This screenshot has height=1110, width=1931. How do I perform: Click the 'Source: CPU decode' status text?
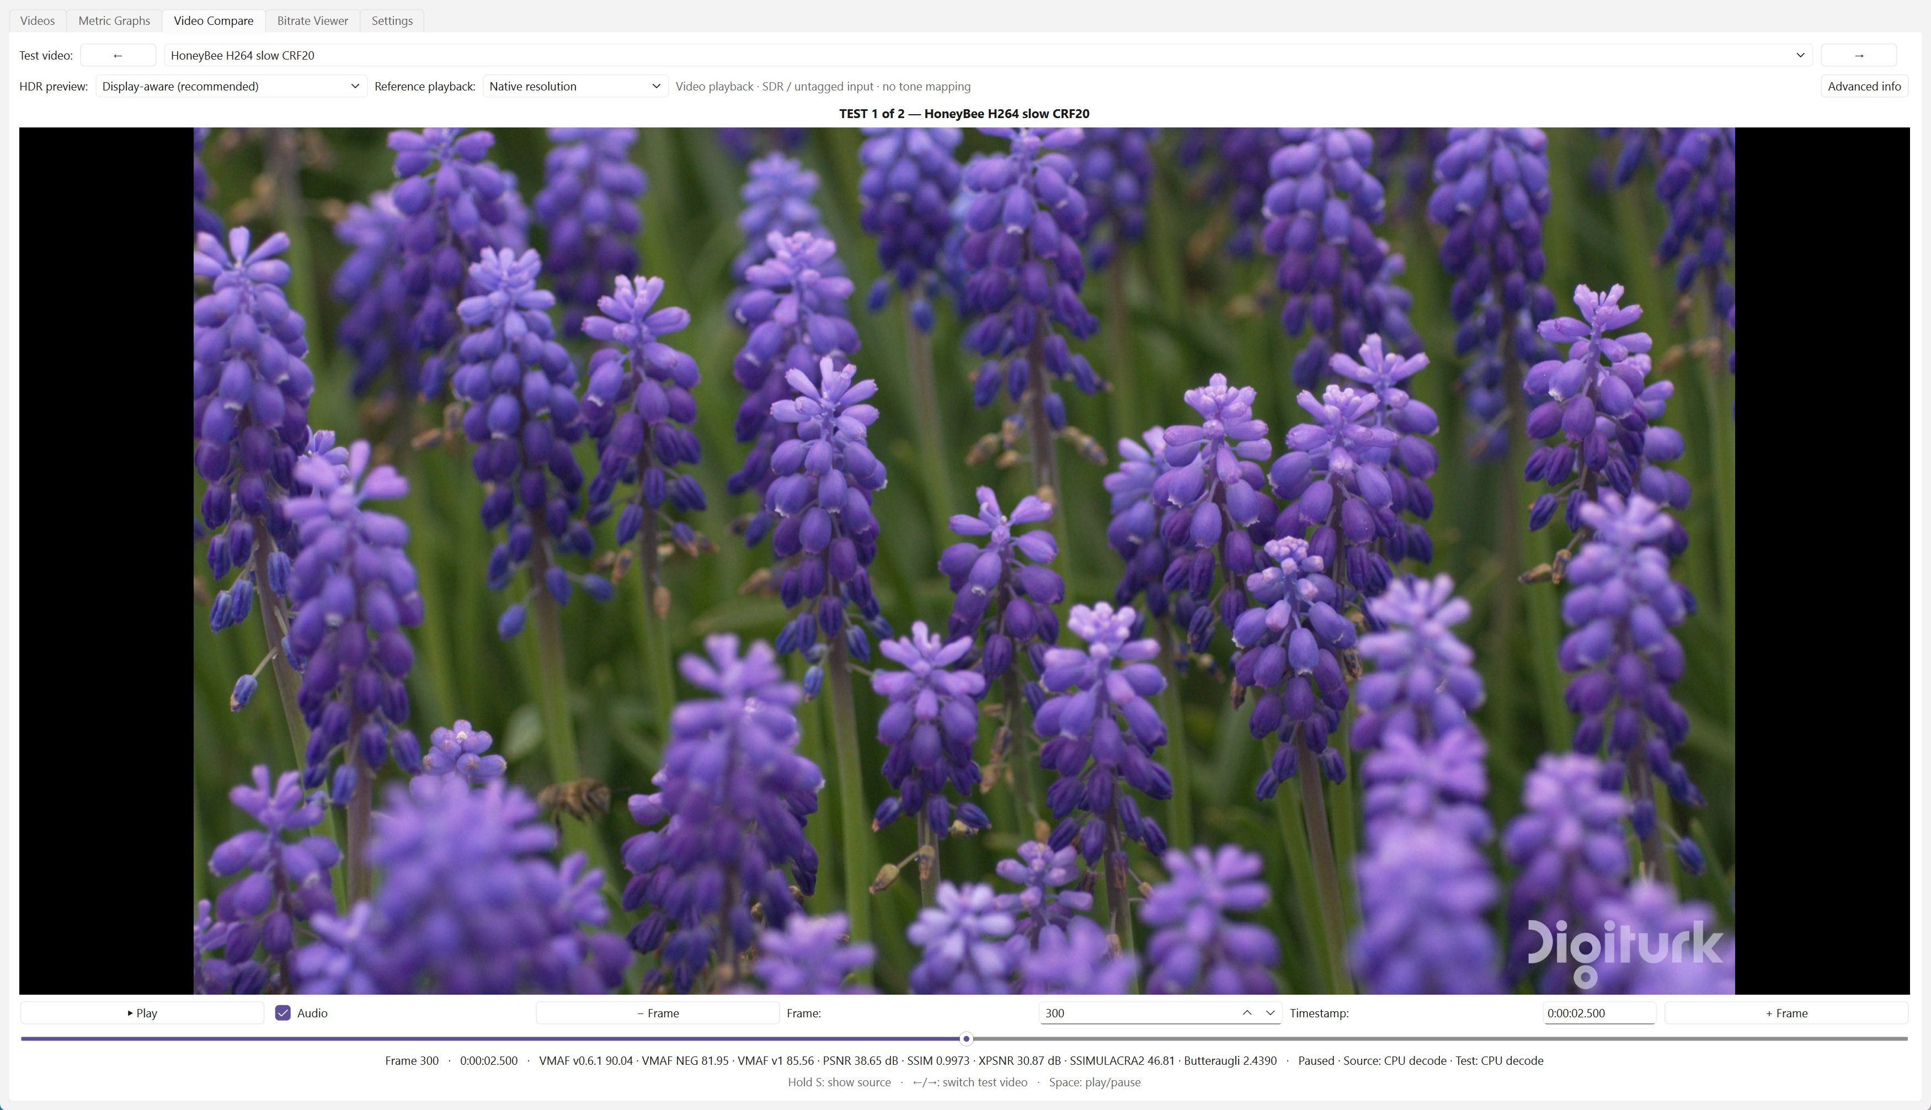[x=1394, y=1060]
